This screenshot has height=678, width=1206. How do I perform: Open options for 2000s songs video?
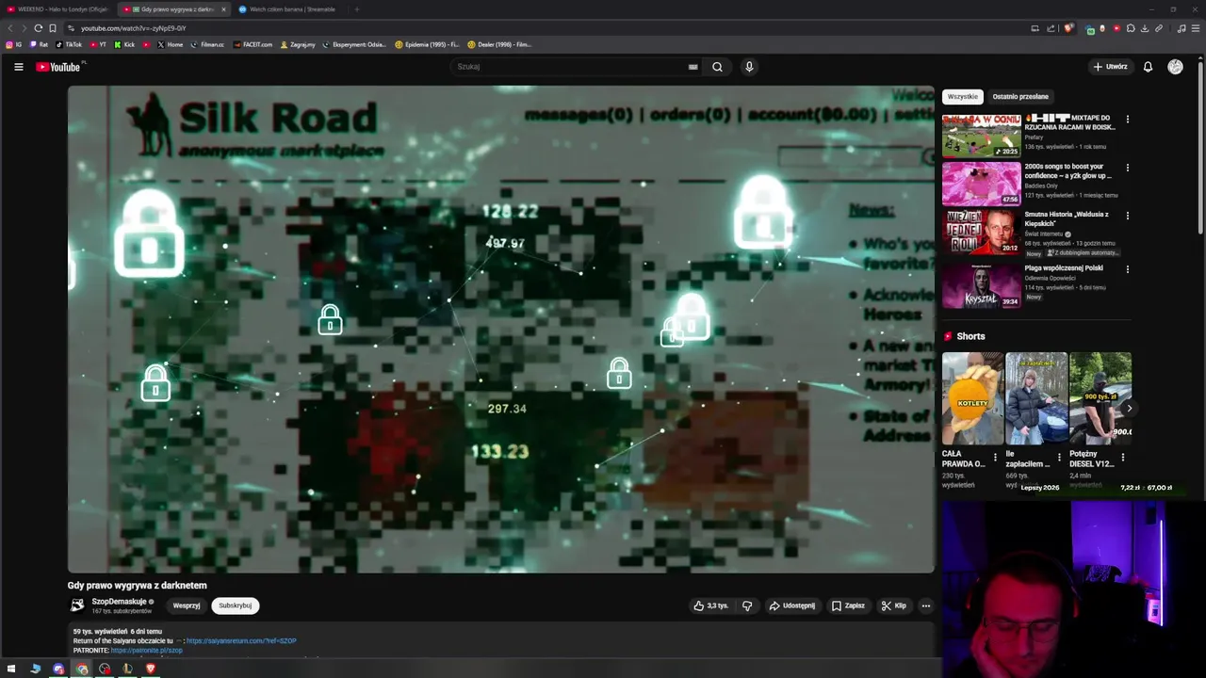click(1127, 168)
